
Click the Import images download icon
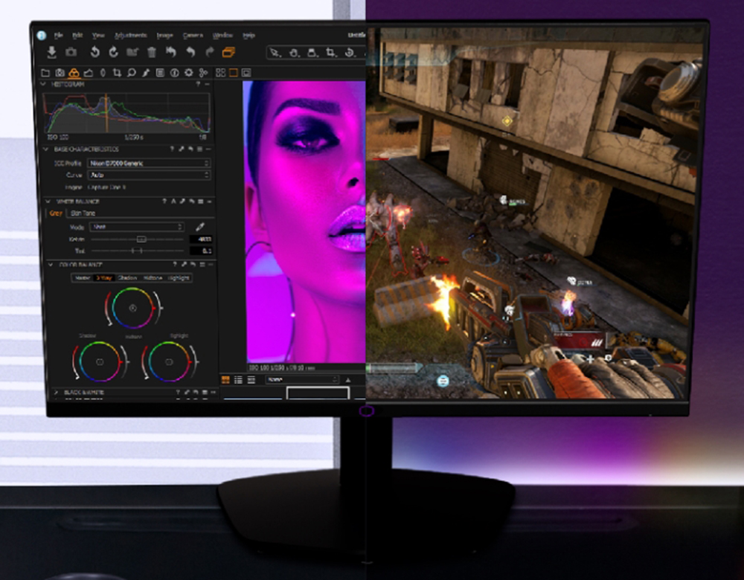[x=51, y=52]
